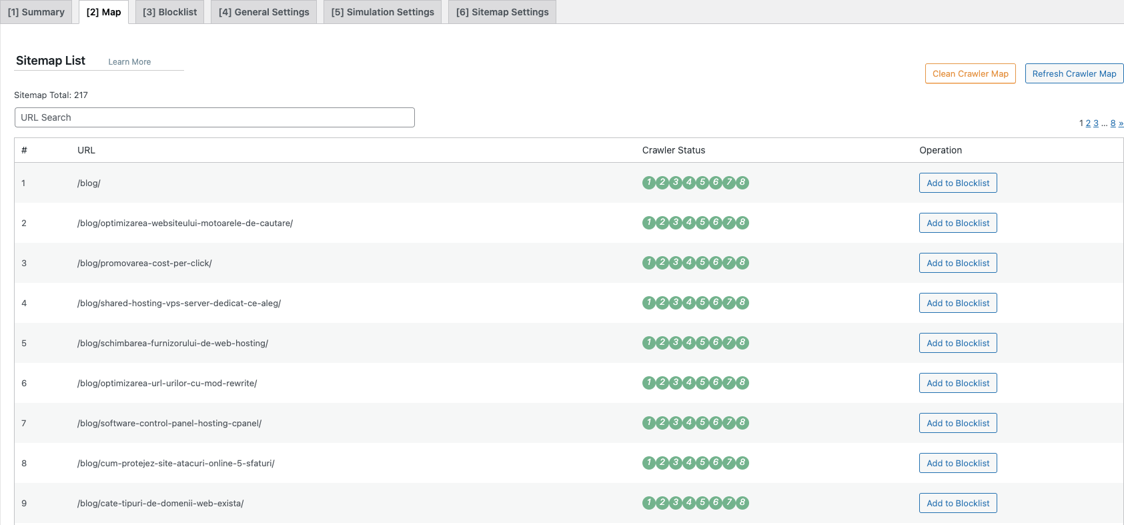Screen dimensions: 1124x525
Task: Open the Learn More link
Action: [129, 62]
